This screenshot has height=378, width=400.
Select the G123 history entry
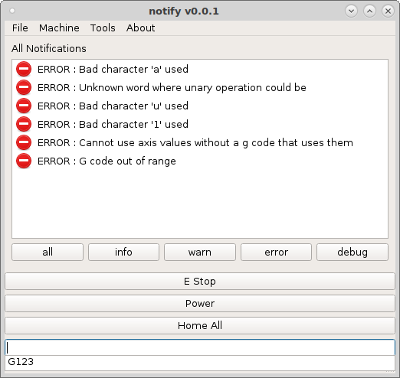coord(200,362)
